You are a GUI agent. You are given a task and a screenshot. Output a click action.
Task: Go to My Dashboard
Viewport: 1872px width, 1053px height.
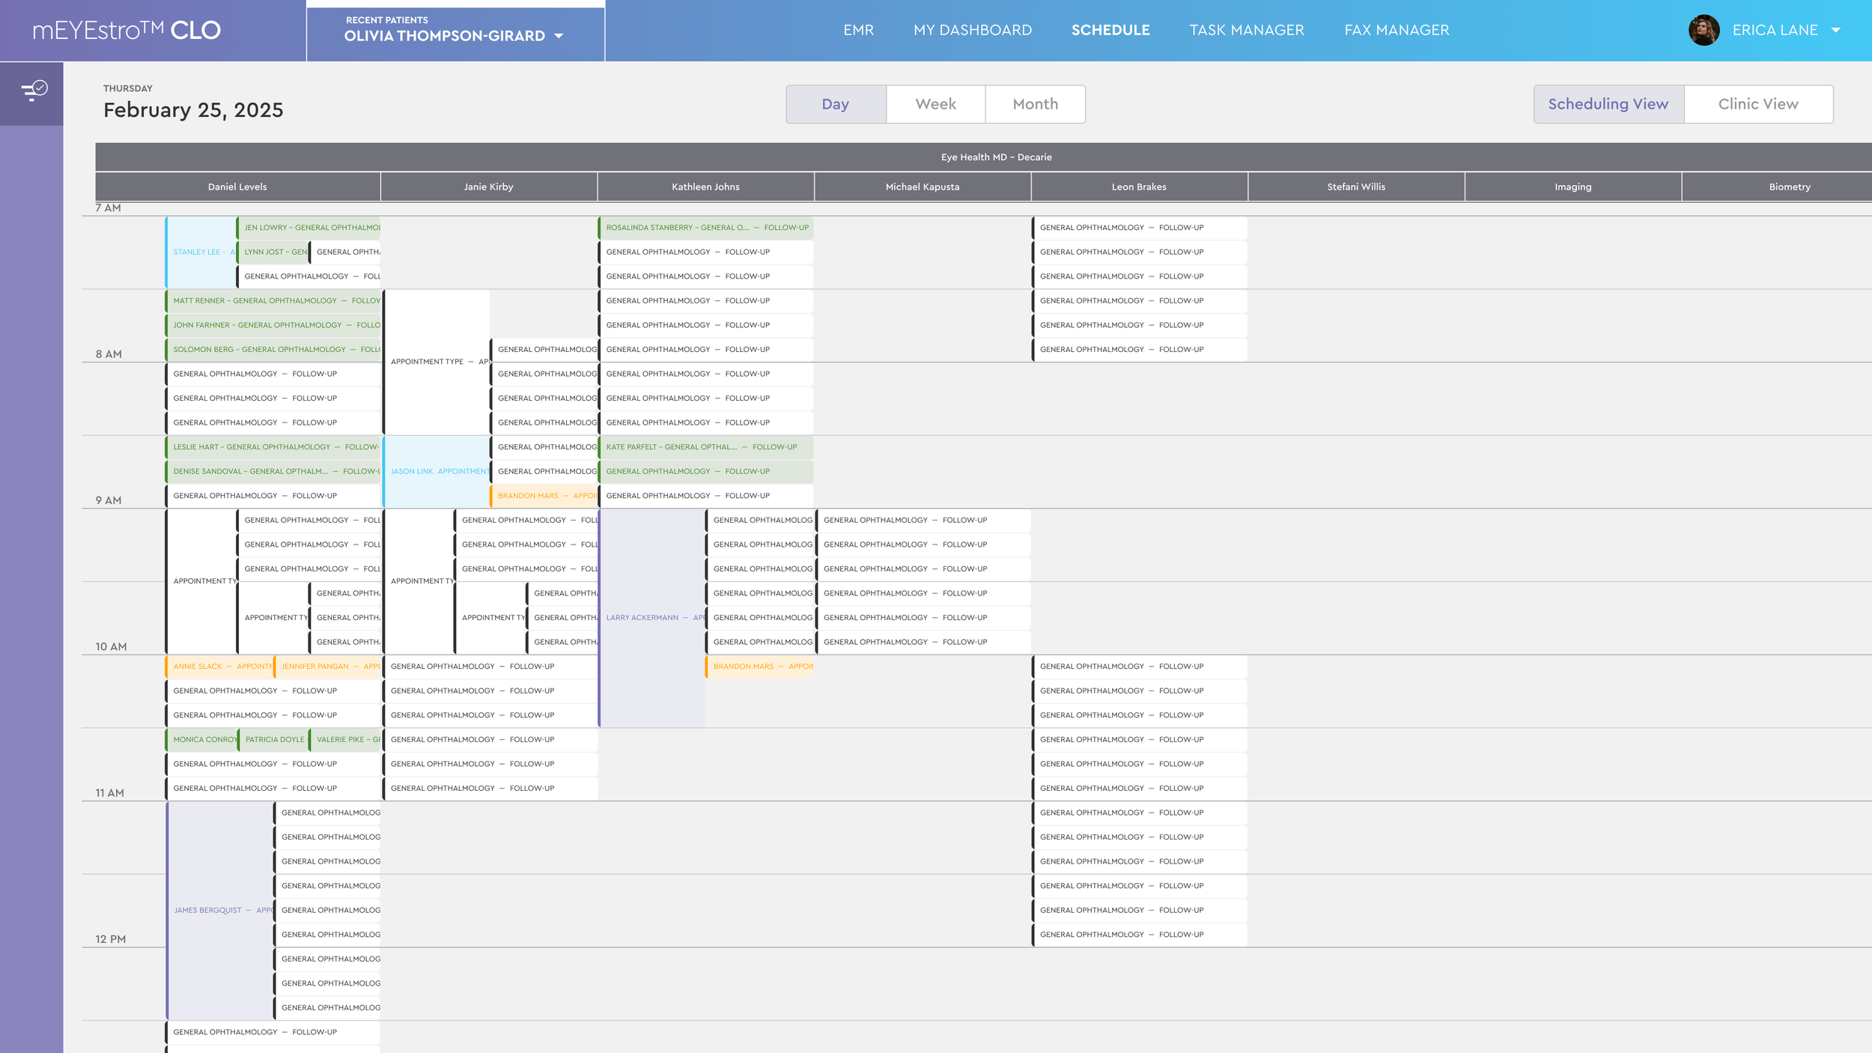point(972,31)
